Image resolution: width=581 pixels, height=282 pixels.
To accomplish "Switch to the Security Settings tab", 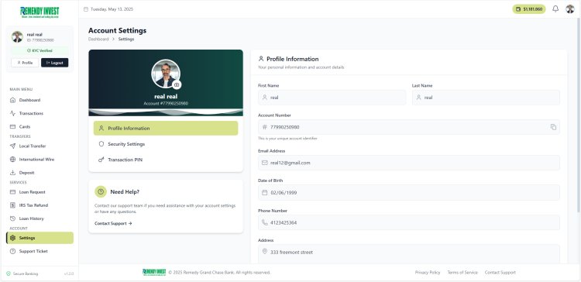I will click(166, 144).
